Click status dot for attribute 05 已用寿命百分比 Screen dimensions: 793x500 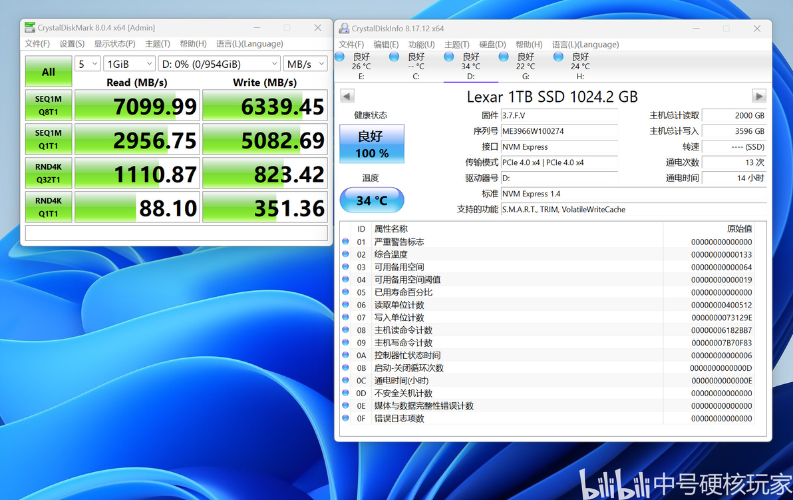click(x=345, y=292)
